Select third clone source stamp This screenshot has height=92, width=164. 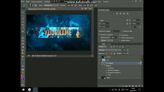click(120, 13)
